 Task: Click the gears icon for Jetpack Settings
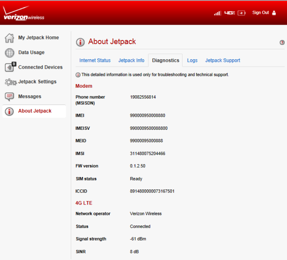pyautogui.click(x=11, y=82)
